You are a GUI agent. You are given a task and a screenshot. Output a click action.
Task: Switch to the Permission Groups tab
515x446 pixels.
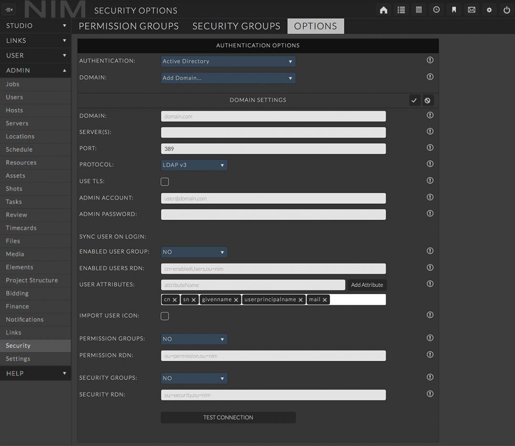tap(128, 26)
